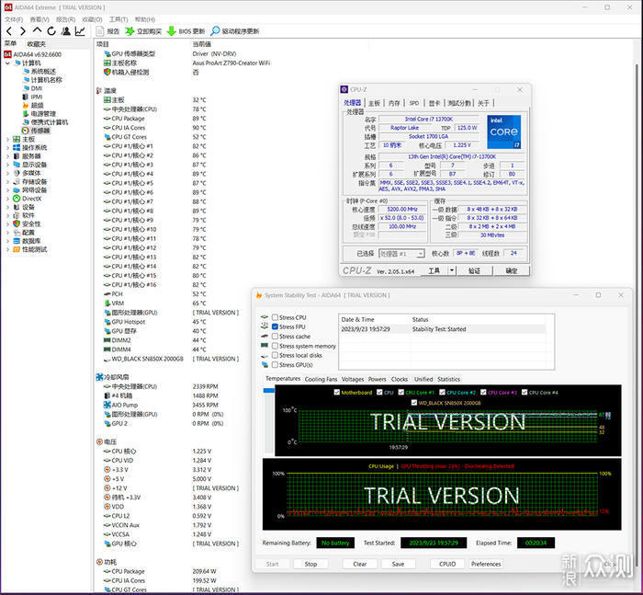This screenshot has width=643, height=595.
Task: Toggle WD_BLACK SN850X graph checkbox
Action: [x=414, y=403]
